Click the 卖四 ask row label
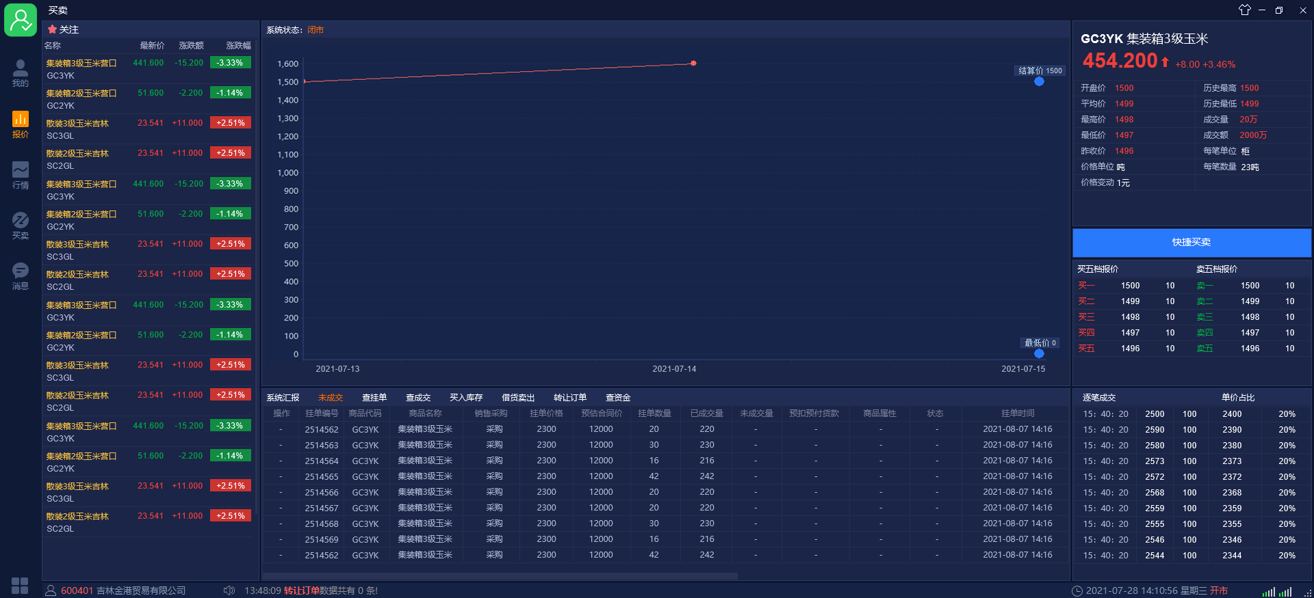 click(x=1204, y=333)
